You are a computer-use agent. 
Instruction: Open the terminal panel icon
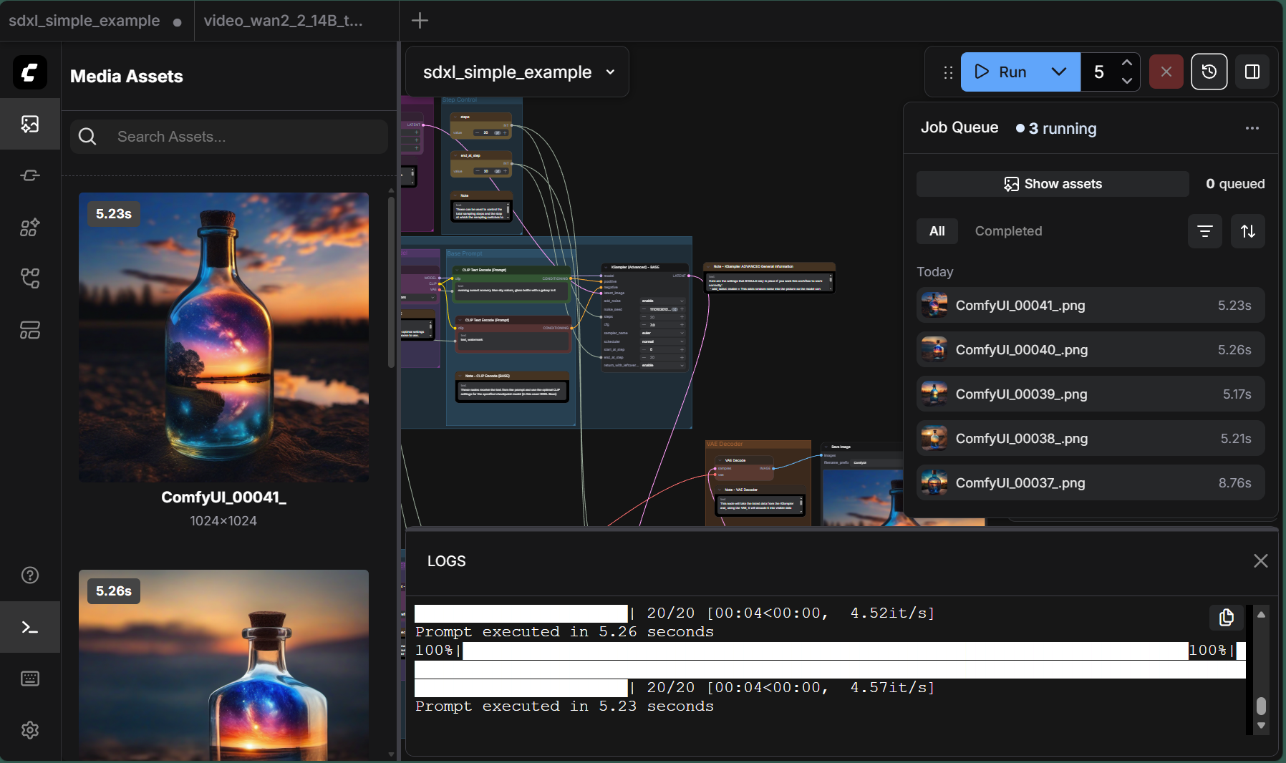tap(31, 627)
